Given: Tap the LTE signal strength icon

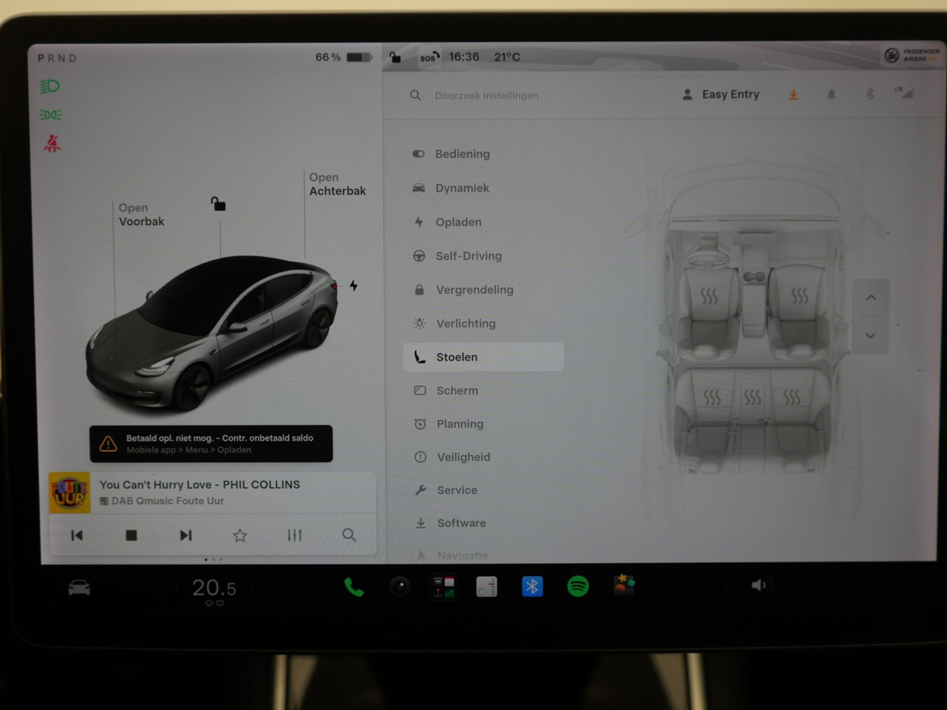Looking at the screenshot, I should click(904, 93).
